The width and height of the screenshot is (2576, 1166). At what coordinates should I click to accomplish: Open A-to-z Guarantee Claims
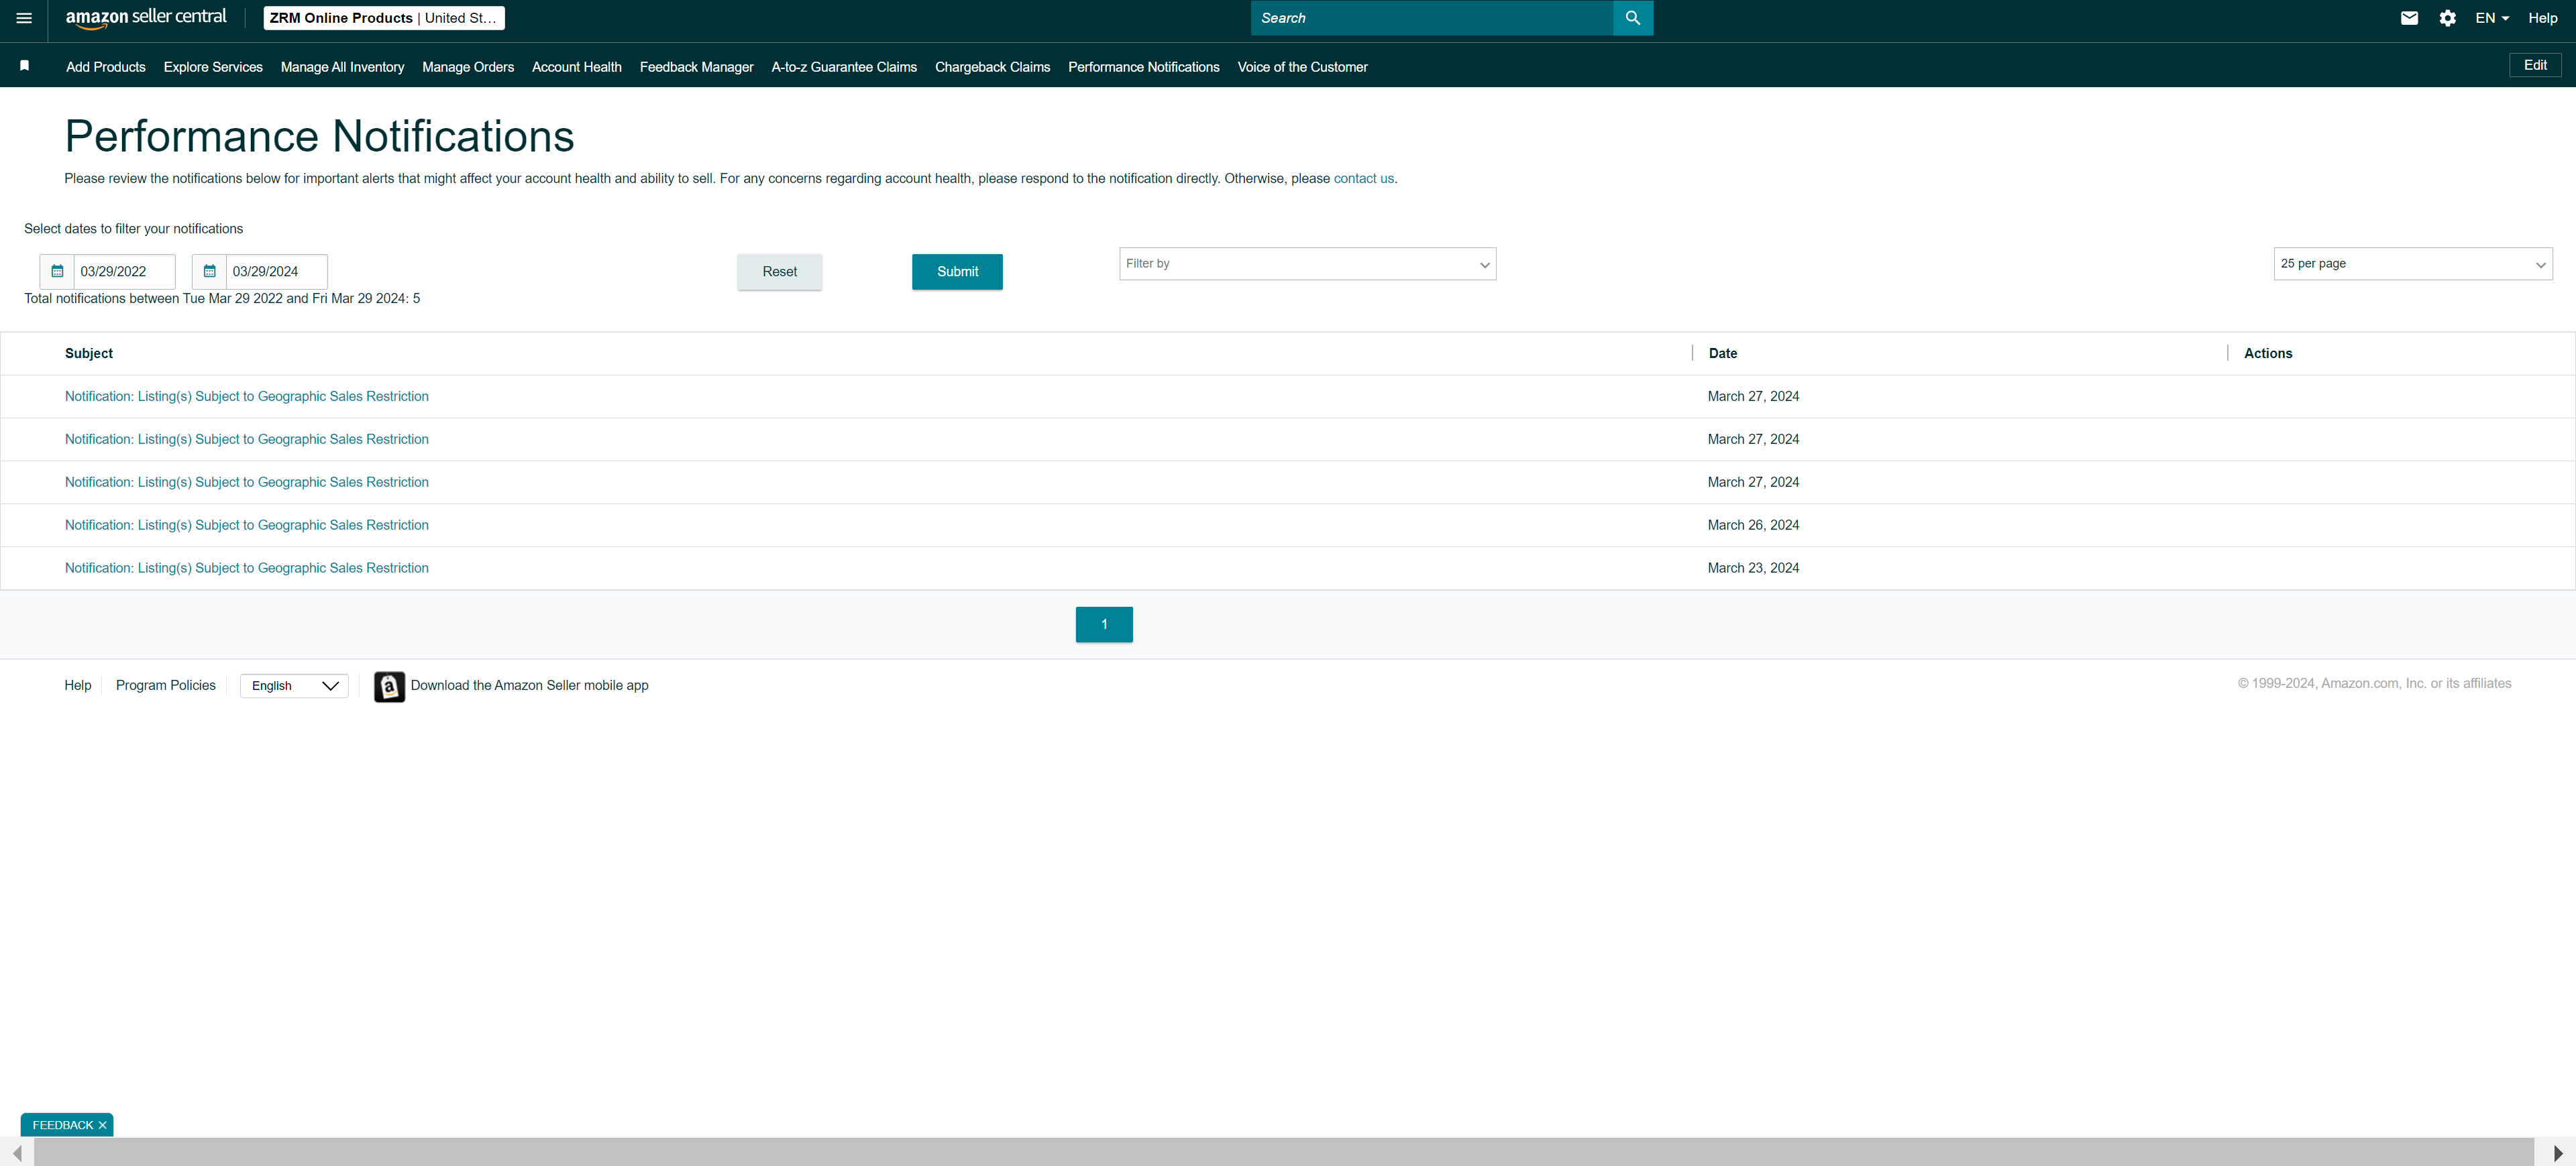tap(844, 67)
